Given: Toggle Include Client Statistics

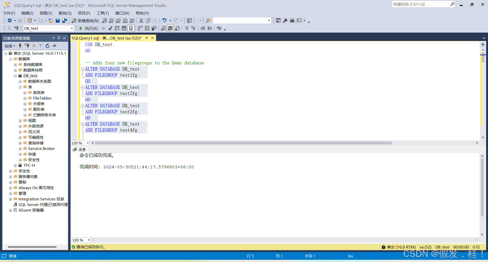Looking at the screenshot, I should point(154,28).
